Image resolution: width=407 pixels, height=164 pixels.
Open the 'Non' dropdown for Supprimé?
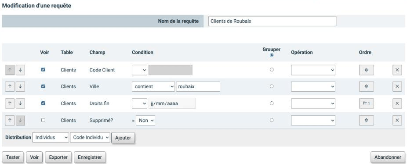[145, 121]
